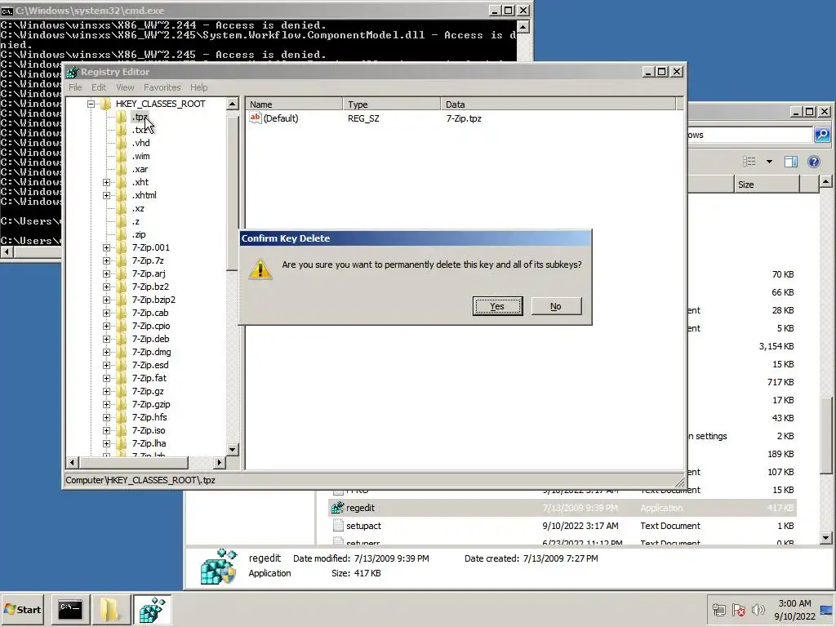Expand the .xht registry key

click(107, 182)
